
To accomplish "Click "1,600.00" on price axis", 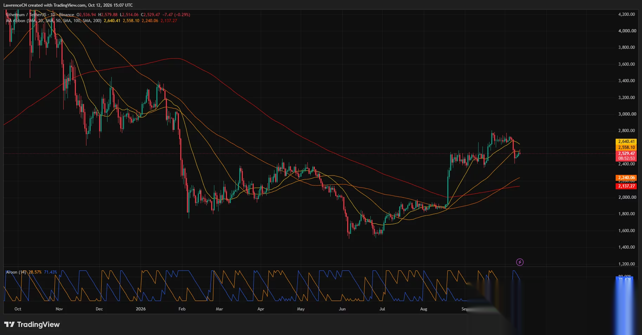I will point(627,231).
